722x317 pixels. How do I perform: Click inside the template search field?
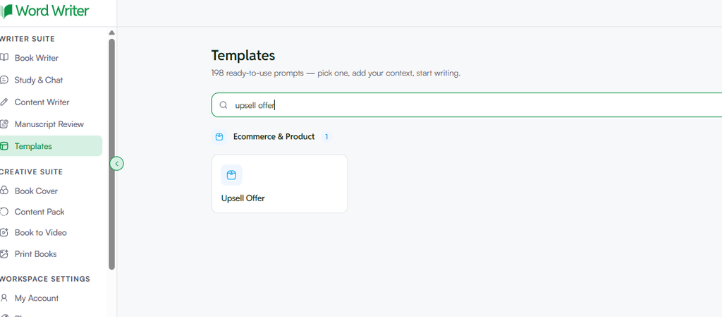point(467,105)
